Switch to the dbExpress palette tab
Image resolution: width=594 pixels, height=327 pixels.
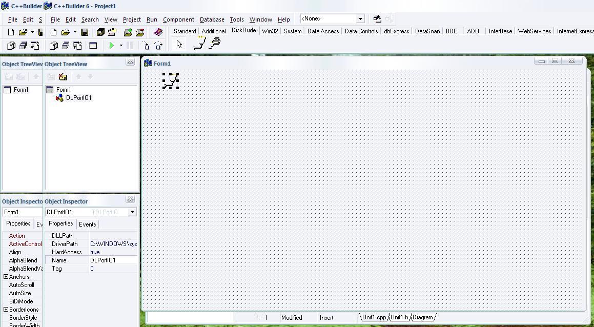[x=396, y=31]
